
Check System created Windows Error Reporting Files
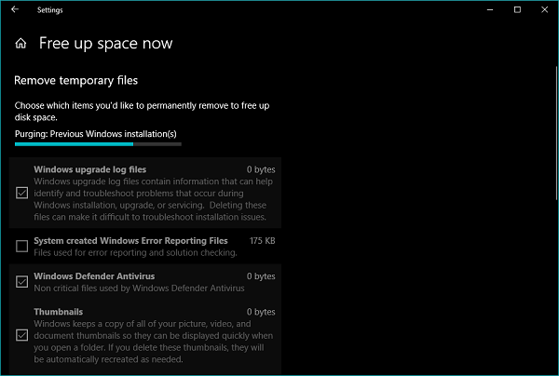click(x=22, y=247)
